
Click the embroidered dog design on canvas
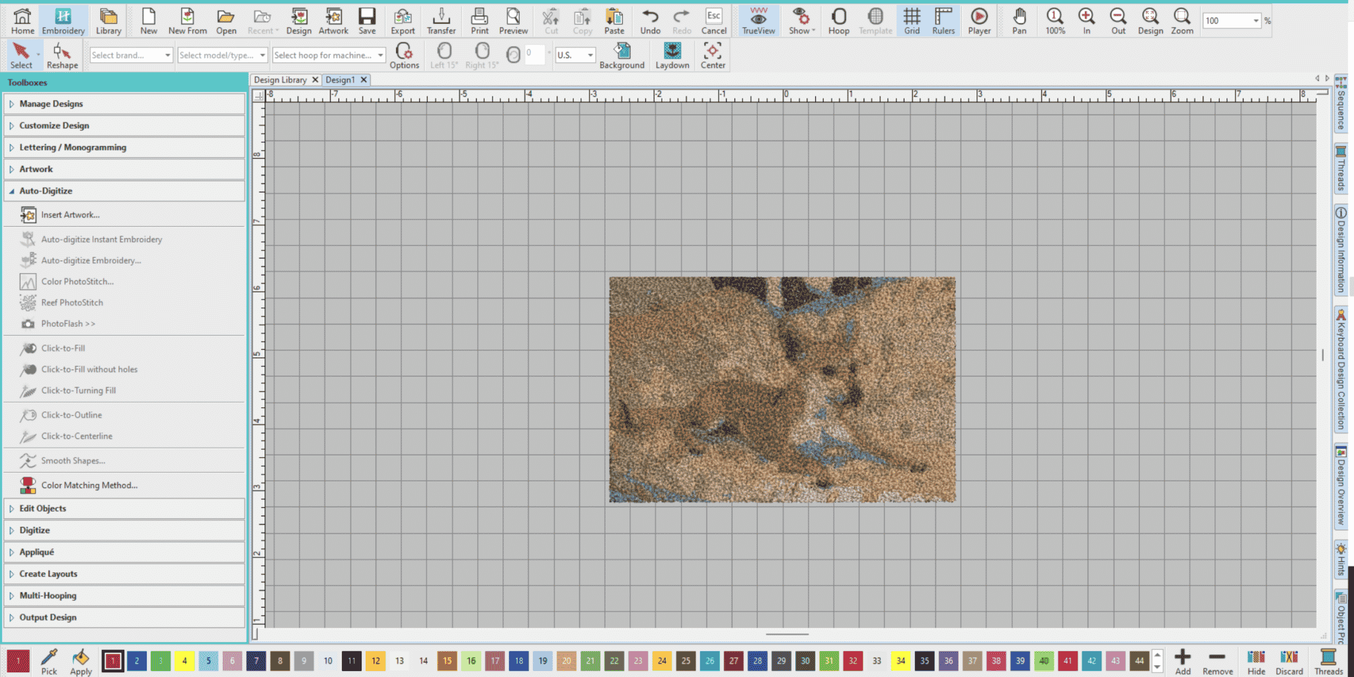(x=782, y=389)
